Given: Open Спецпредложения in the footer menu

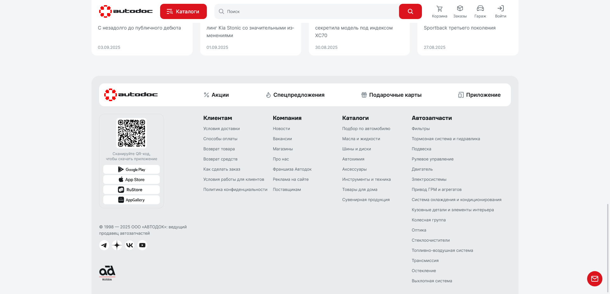Looking at the screenshot, I should click(295, 95).
